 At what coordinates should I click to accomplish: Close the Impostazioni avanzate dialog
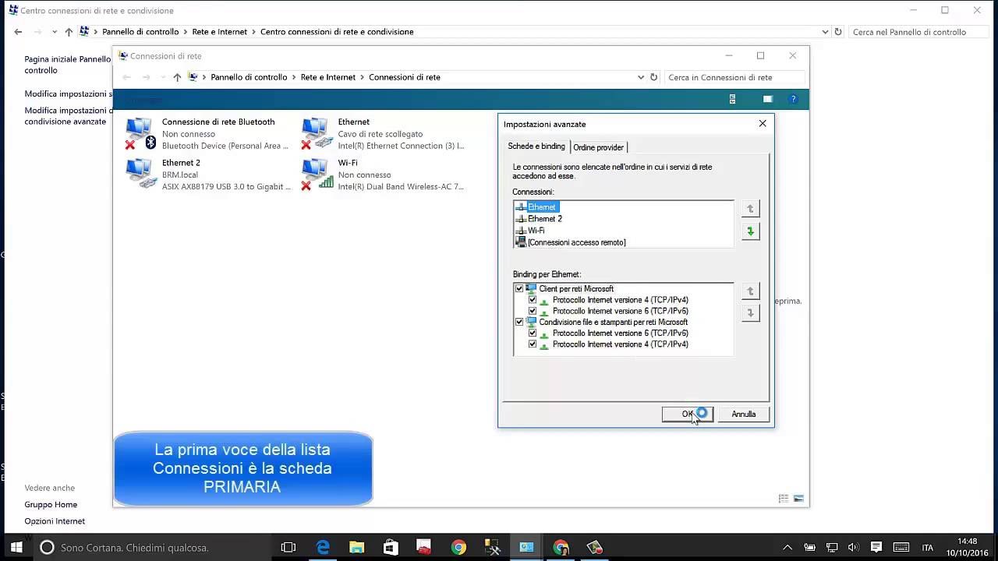point(763,123)
